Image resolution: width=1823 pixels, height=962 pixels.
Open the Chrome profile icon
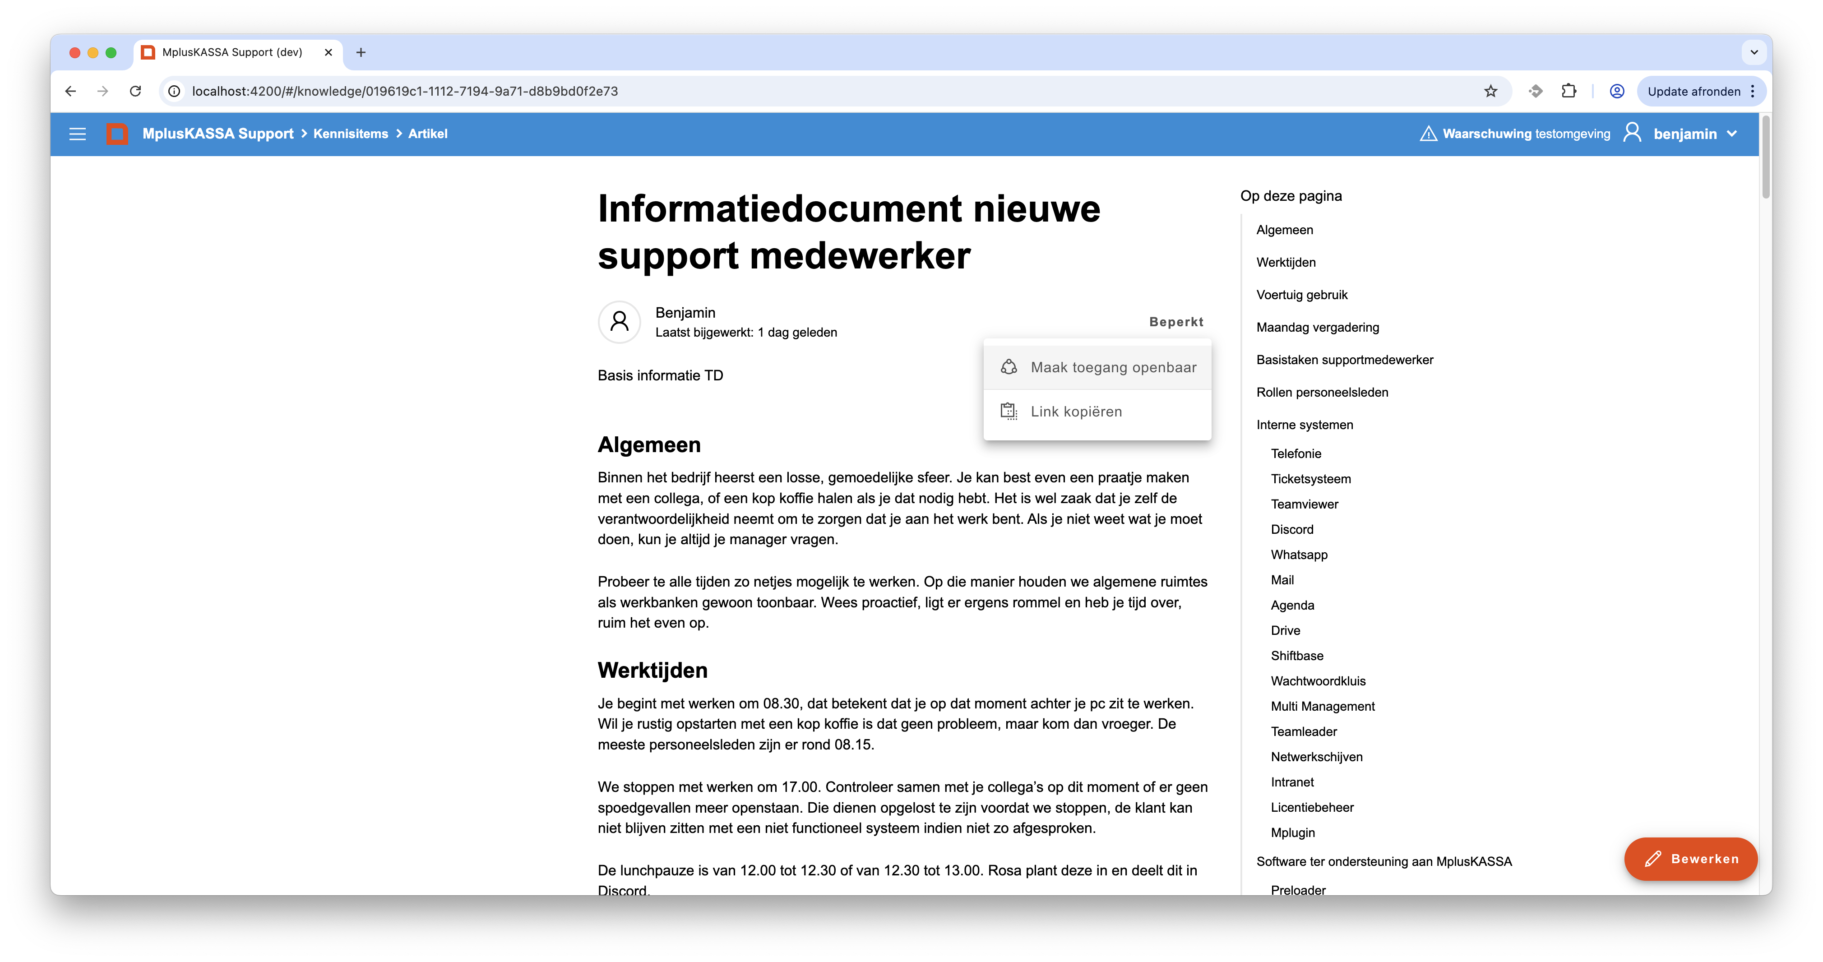click(x=1616, y=91)
